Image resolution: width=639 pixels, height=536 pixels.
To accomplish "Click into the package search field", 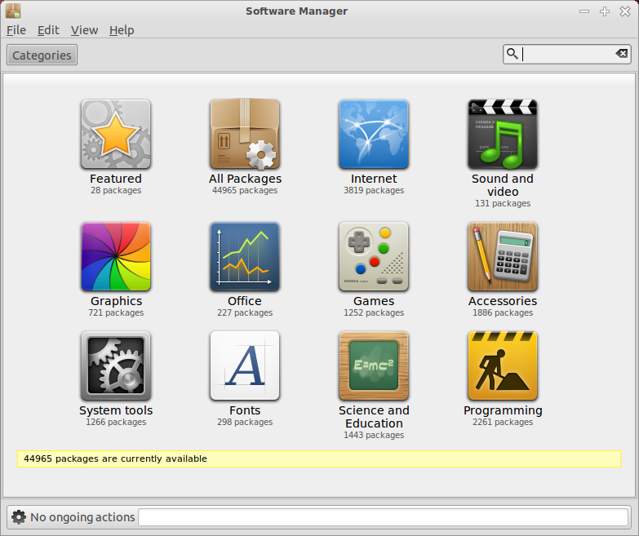I will pyautogui.click(x=567, y=54).
